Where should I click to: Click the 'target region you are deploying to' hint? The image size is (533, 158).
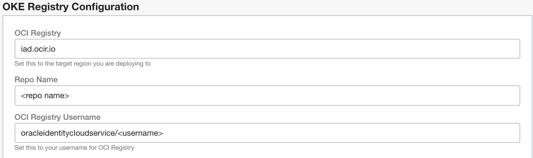click(103, 64)
